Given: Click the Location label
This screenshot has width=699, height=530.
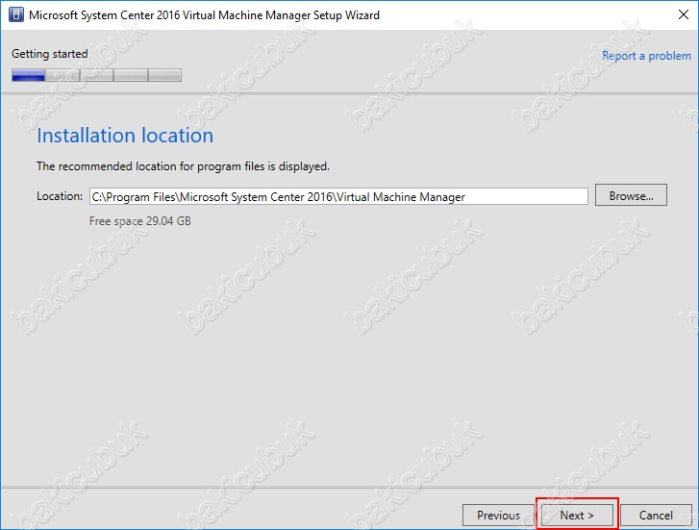Looking at the screenshot, I should pos(60,196).
